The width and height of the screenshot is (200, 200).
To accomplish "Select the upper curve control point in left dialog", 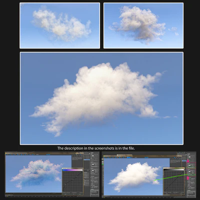I will pos(76,176).
